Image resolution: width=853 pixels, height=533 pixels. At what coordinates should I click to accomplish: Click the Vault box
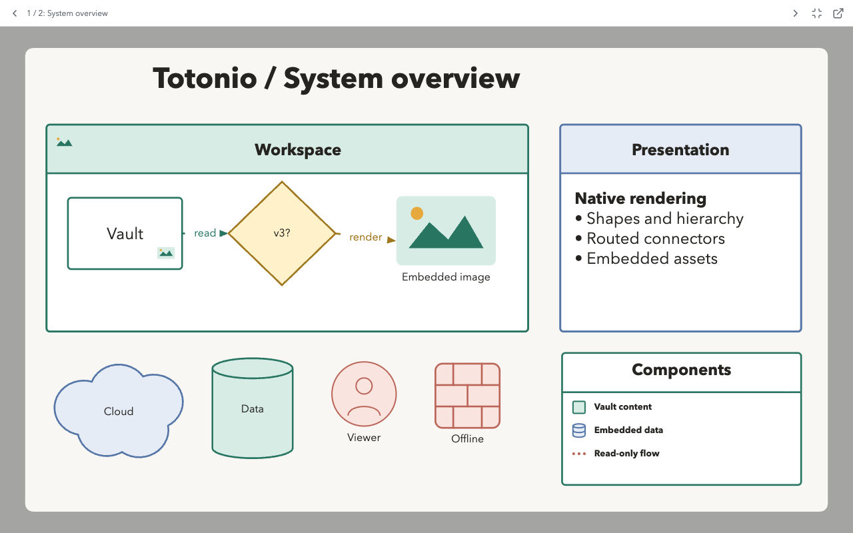click(x=125, y=233)
